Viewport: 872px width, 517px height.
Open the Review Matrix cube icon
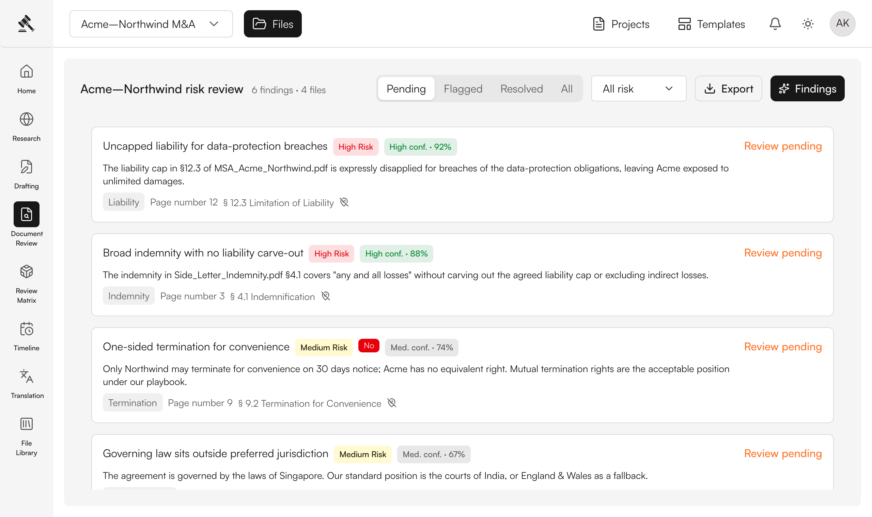(x=27, y=271)
